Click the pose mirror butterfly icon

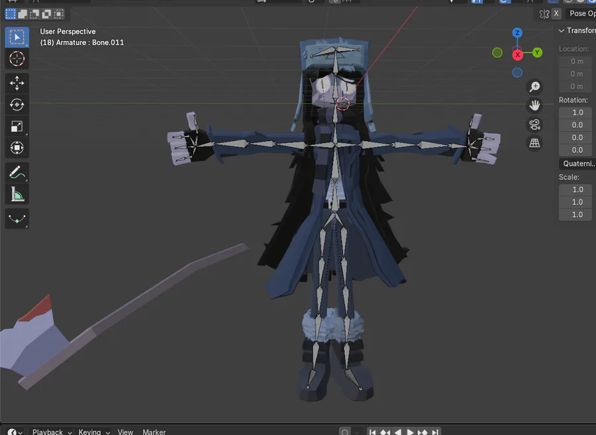coord(544,14)
